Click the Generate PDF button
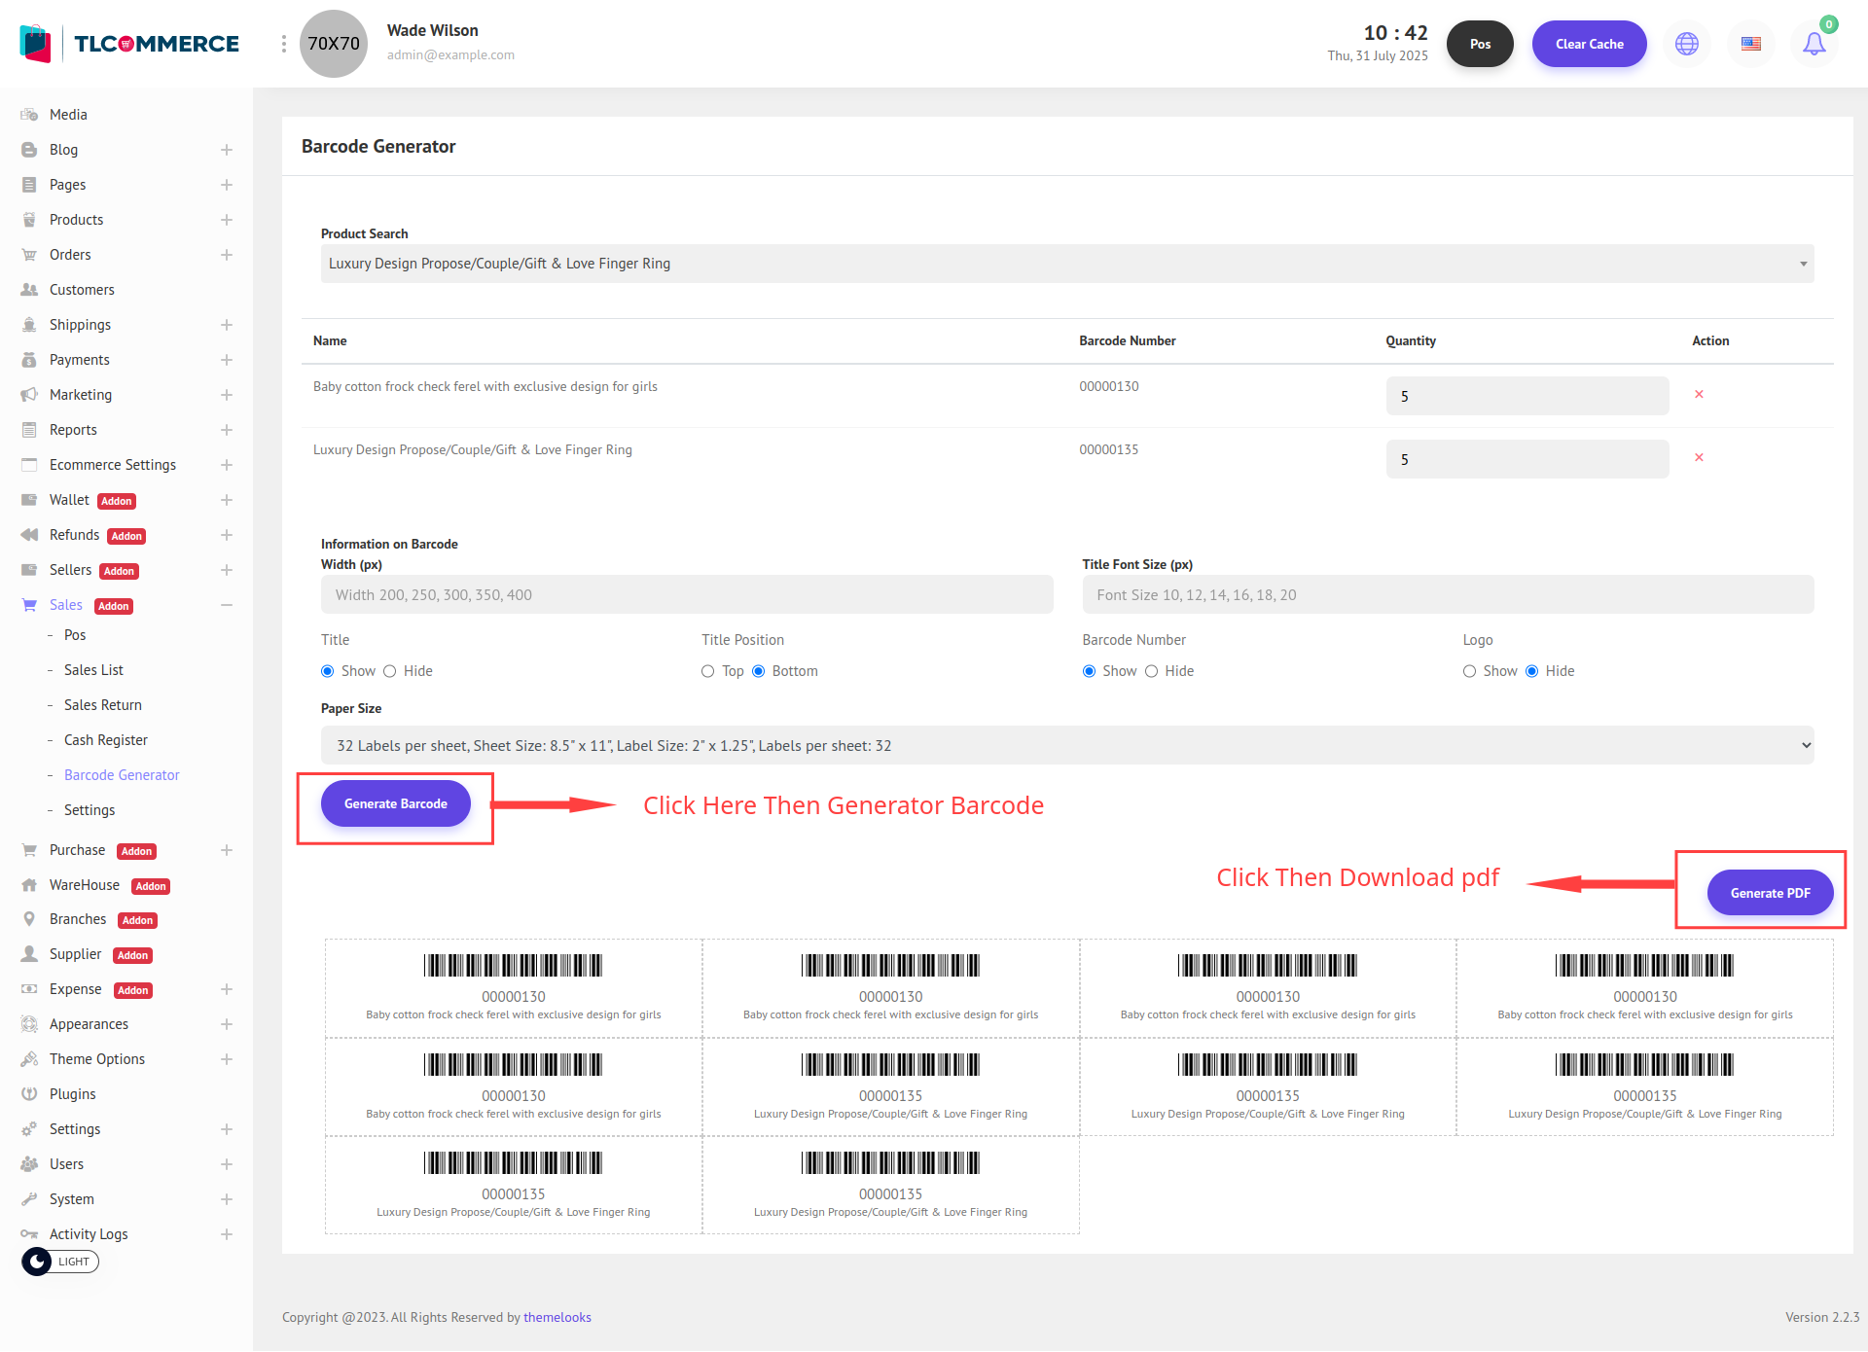This screenshot has width=1868, height=1352. point(1770,893)
